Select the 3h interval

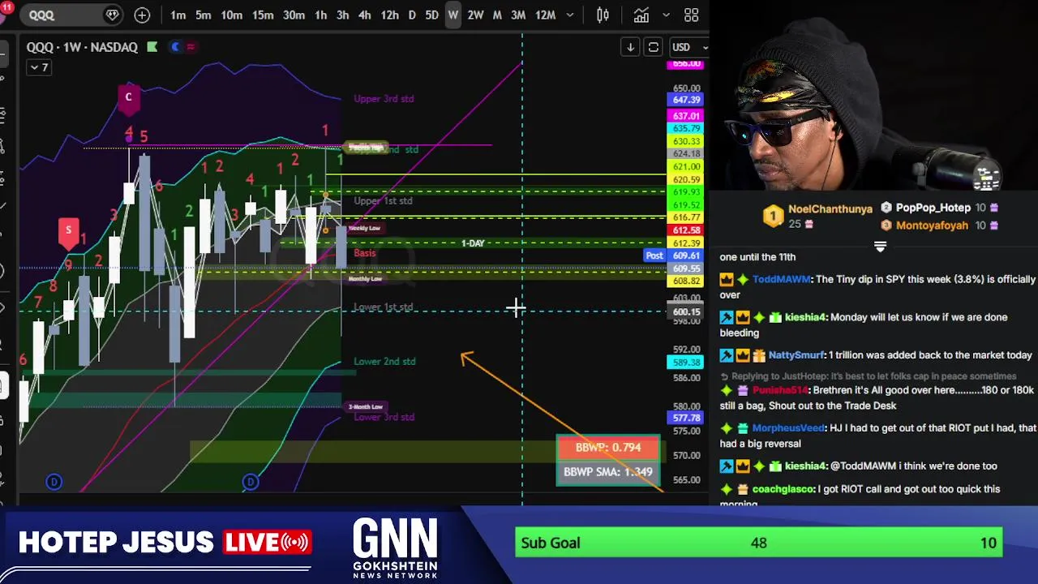coord(343,15)
